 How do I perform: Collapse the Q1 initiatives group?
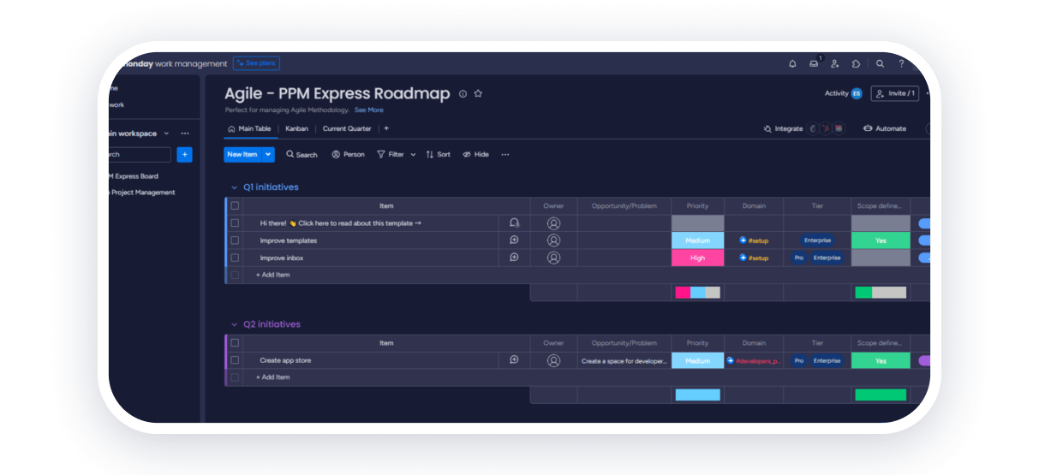pyautogui.click(x=234, y=187)
